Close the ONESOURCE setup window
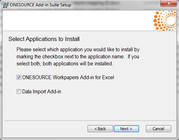The width and height of the screenshot is (179, 140). tap(168, 3)
